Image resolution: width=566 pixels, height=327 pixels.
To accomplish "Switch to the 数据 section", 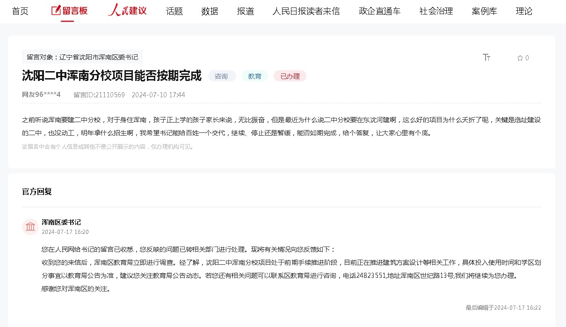I will [210, 11].
